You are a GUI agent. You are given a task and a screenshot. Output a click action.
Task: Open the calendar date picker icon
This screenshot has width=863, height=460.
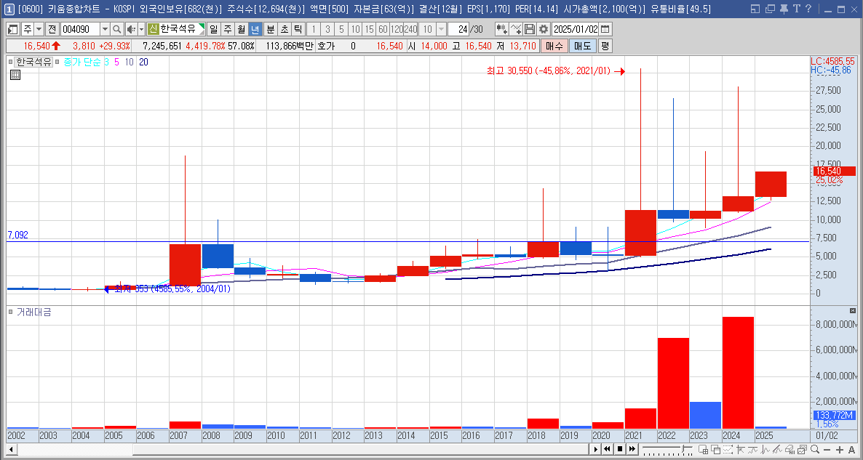(x=605, y=29)
